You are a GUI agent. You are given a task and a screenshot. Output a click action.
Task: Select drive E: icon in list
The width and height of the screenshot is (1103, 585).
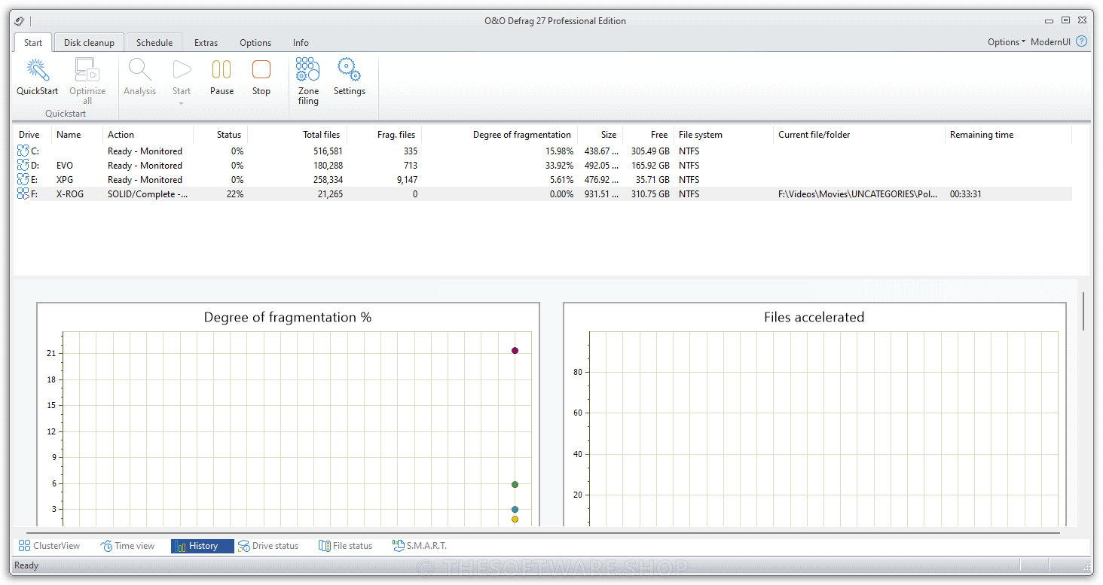[23, 180]
